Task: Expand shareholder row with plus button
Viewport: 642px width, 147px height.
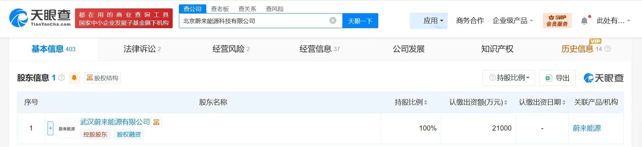Action: pos(50,128)
